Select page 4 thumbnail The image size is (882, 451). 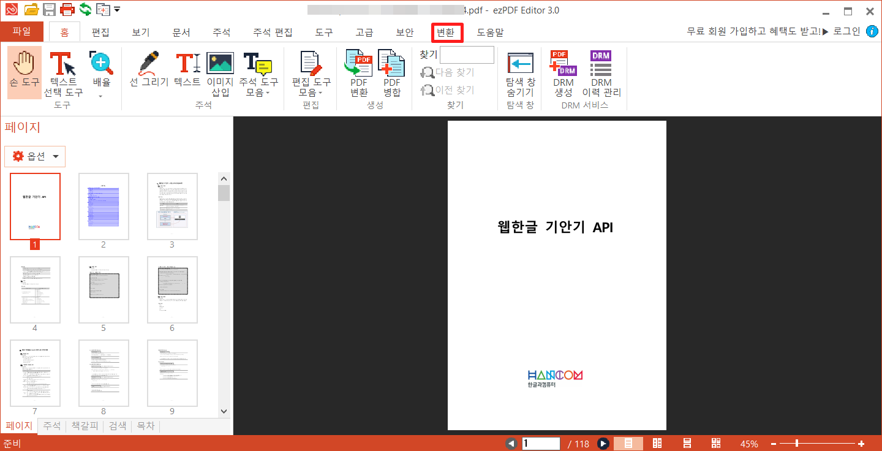click(35, 290)
